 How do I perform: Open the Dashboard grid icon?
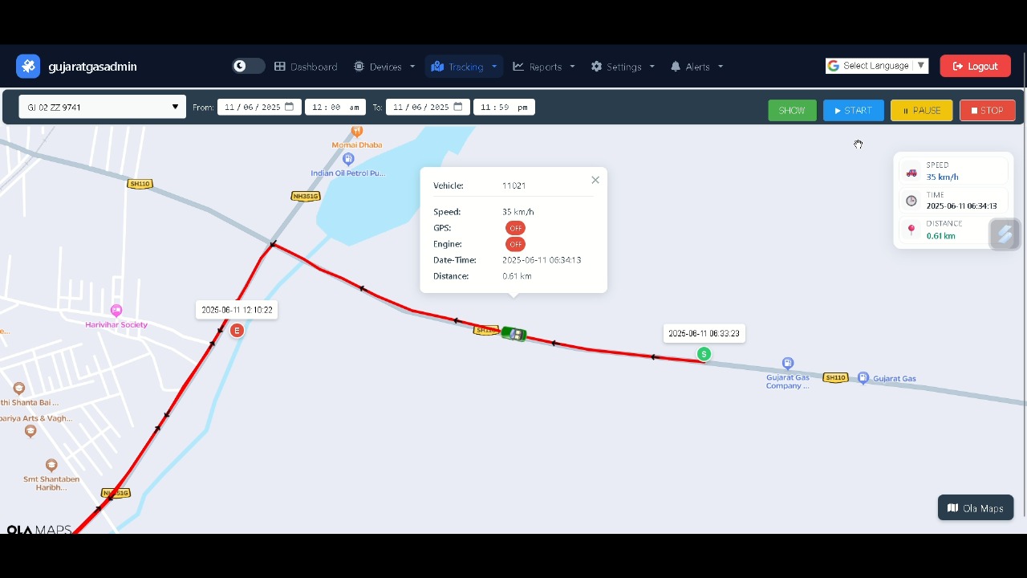pyautogui.click(x=279, y=67)
